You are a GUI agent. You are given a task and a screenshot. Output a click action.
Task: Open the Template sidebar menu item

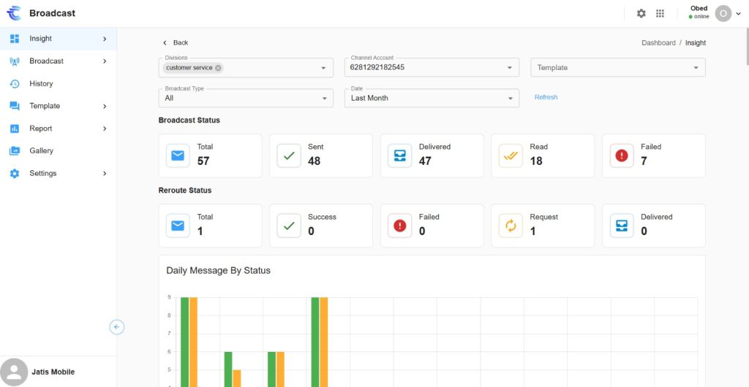coord(59,106)
